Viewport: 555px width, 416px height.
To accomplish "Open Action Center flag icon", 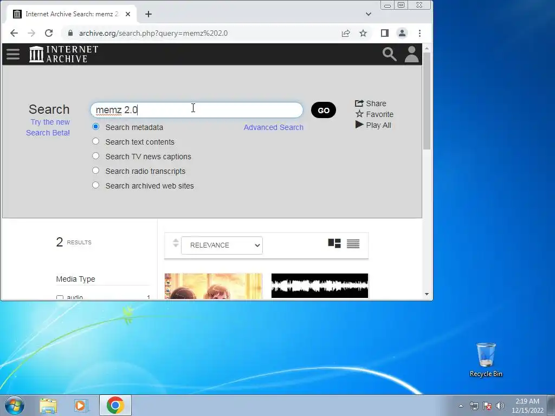I will pyautogui.click(x=487, y=406).
